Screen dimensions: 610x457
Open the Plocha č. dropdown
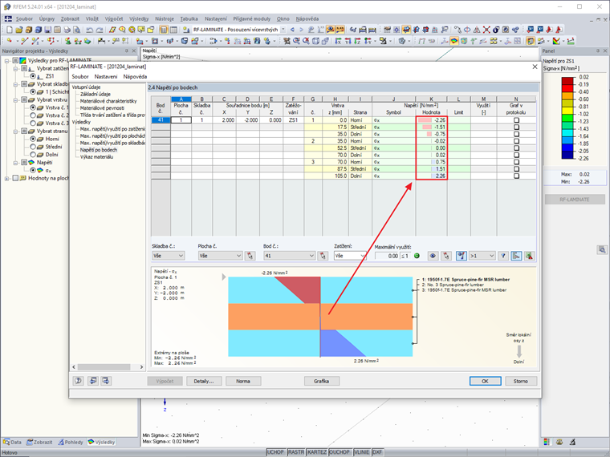coord(220,256)
